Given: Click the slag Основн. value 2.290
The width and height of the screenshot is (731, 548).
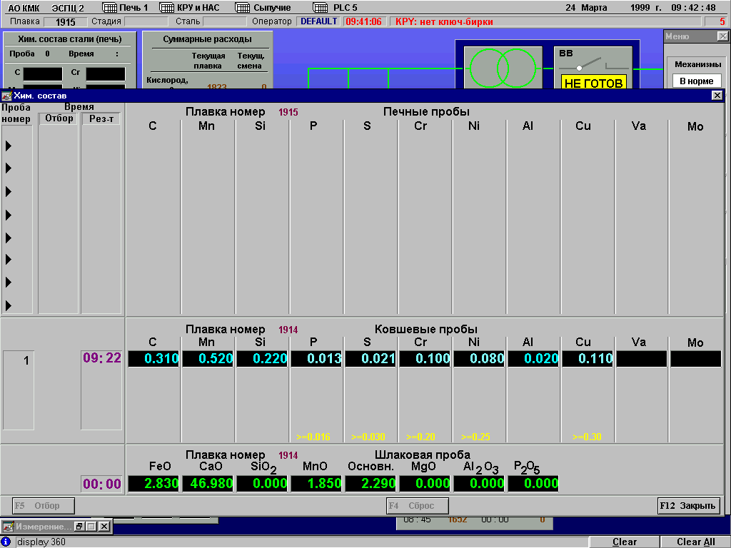Looking at the screenshot, I should coord(370,484).
